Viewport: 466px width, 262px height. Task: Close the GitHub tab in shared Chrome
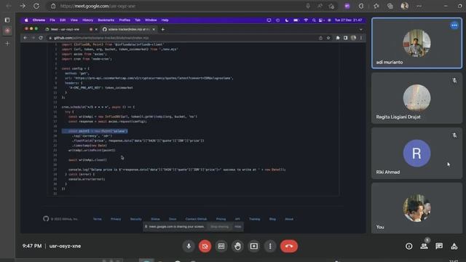(x=154, y=29)
